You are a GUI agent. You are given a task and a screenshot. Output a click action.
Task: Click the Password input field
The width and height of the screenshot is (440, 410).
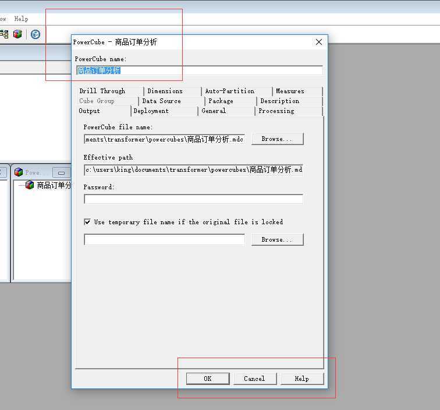point(193,199)
